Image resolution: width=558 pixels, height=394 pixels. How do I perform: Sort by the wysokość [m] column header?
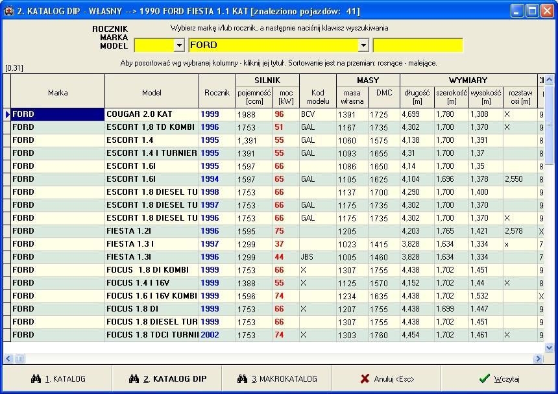486,97
